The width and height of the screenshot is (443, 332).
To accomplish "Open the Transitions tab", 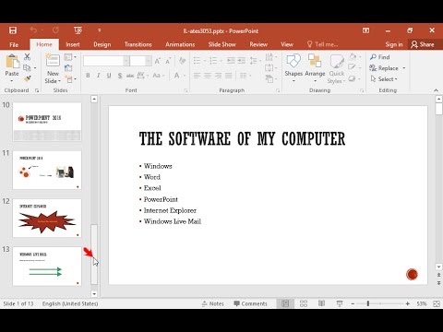I will (x=138, y=44).
